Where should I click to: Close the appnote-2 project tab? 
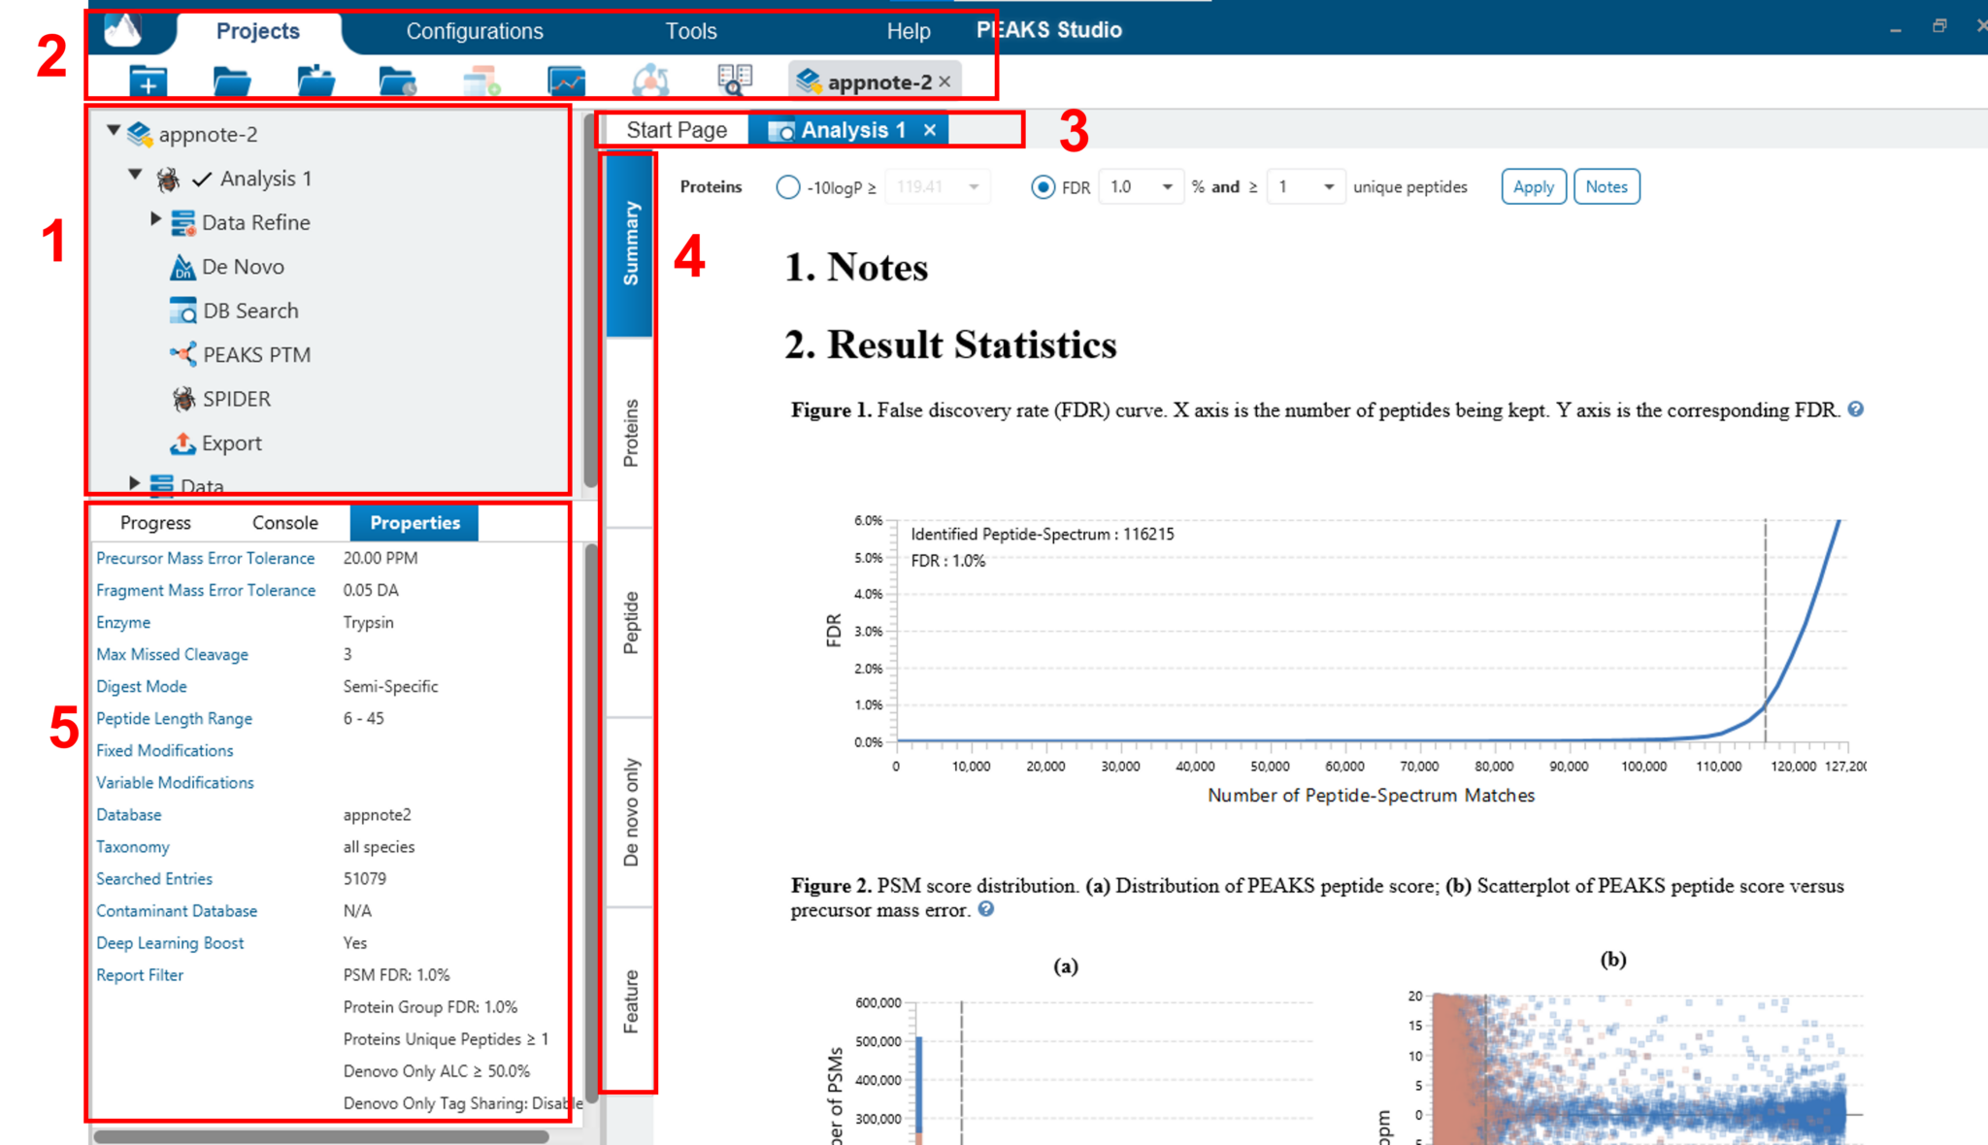[x=944, y=82]
